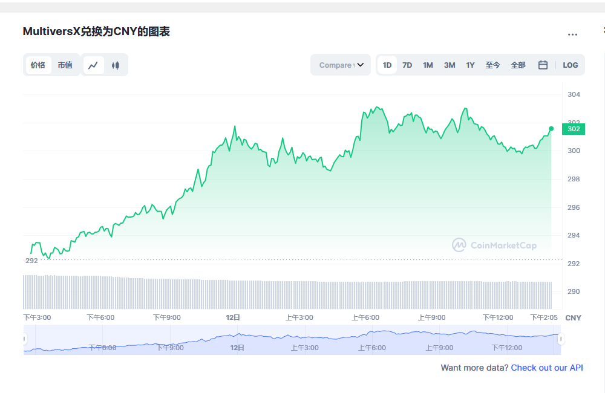Select the 1Y time range

[x=470, y=65]
